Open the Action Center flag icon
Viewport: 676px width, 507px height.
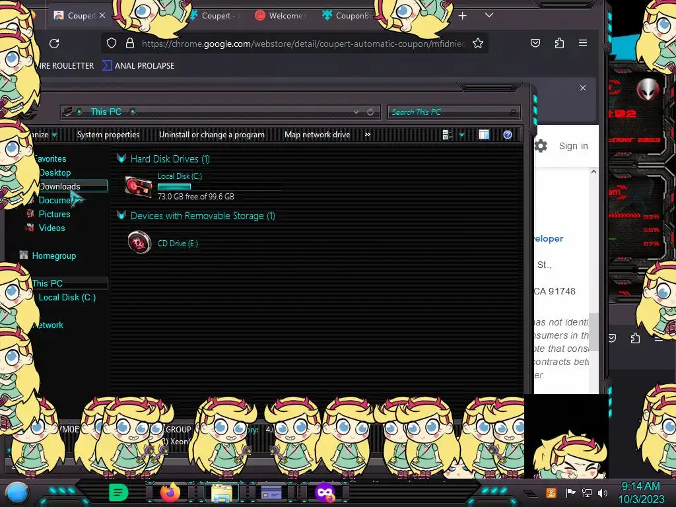tap(570, 492)
